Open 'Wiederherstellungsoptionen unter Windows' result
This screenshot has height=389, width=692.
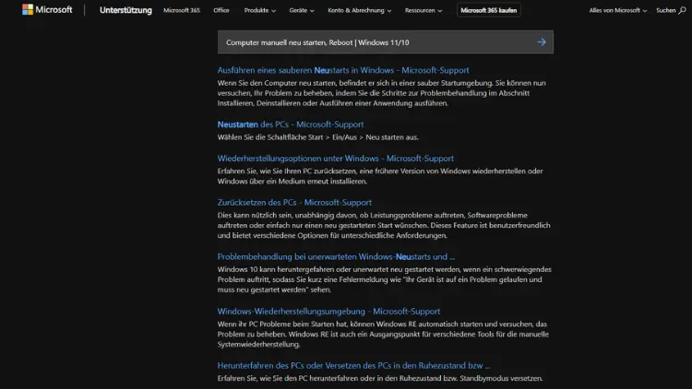(336, 159)
